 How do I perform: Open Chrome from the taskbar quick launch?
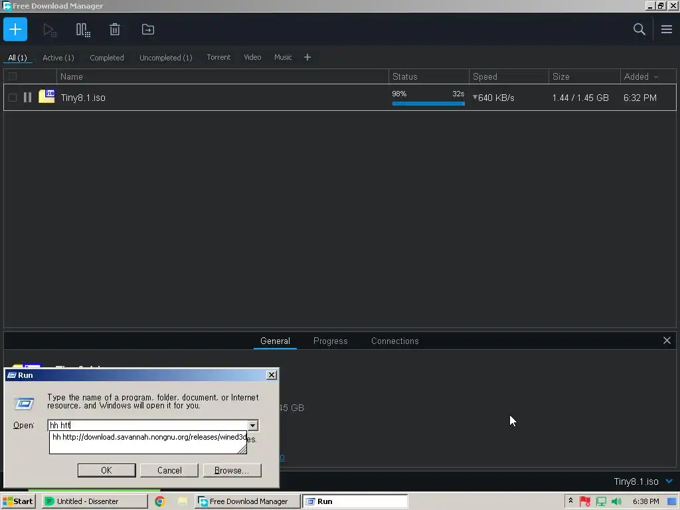pyautogui.click(x=160, y=501)
